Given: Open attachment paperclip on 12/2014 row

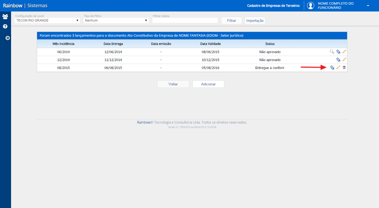Looking at the screenshot, I should (x=338, y=60).
